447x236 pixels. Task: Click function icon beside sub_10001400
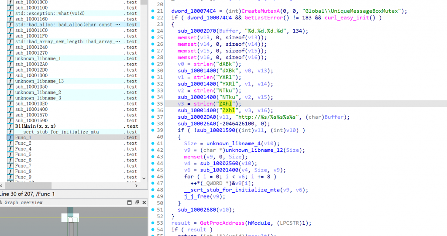pyautogui.click(x=10, y=109)
